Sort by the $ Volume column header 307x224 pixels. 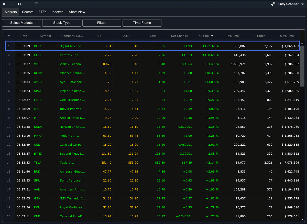coord(287,36)
